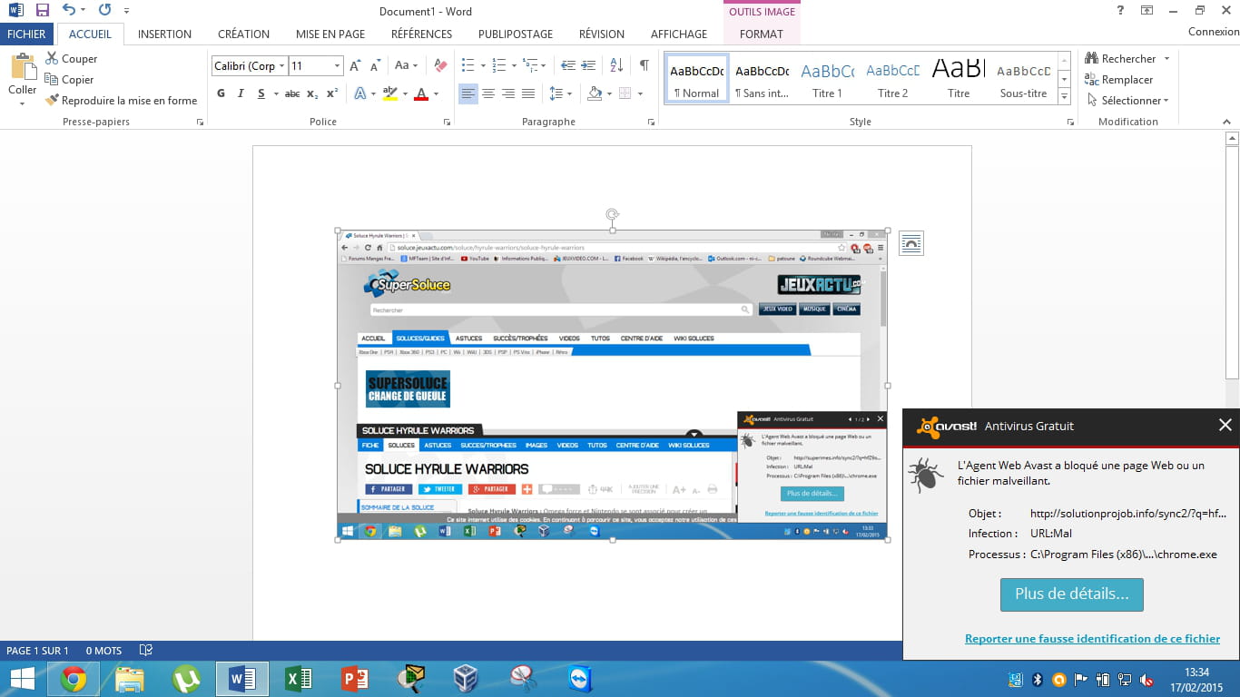Click Remplacer in Modification group
This screenshot has width=1240, height=697.
tap(1119, 79)
